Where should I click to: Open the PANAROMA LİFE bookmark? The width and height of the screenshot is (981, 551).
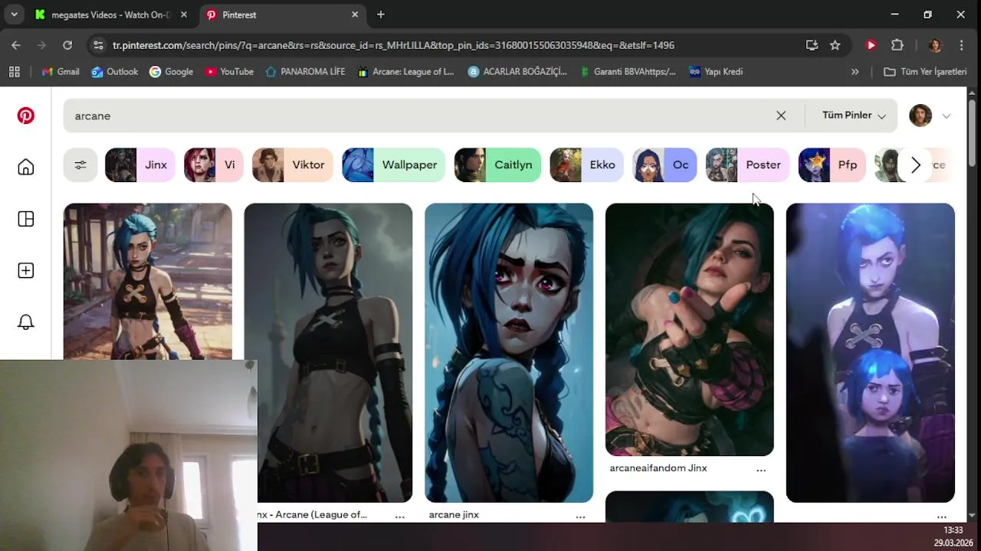click(305, 71)
